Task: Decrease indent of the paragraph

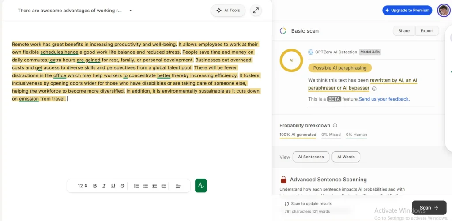Action: [155, 186]
